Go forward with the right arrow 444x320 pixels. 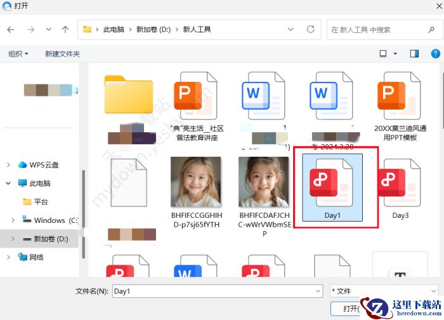[x=31, y=29]
